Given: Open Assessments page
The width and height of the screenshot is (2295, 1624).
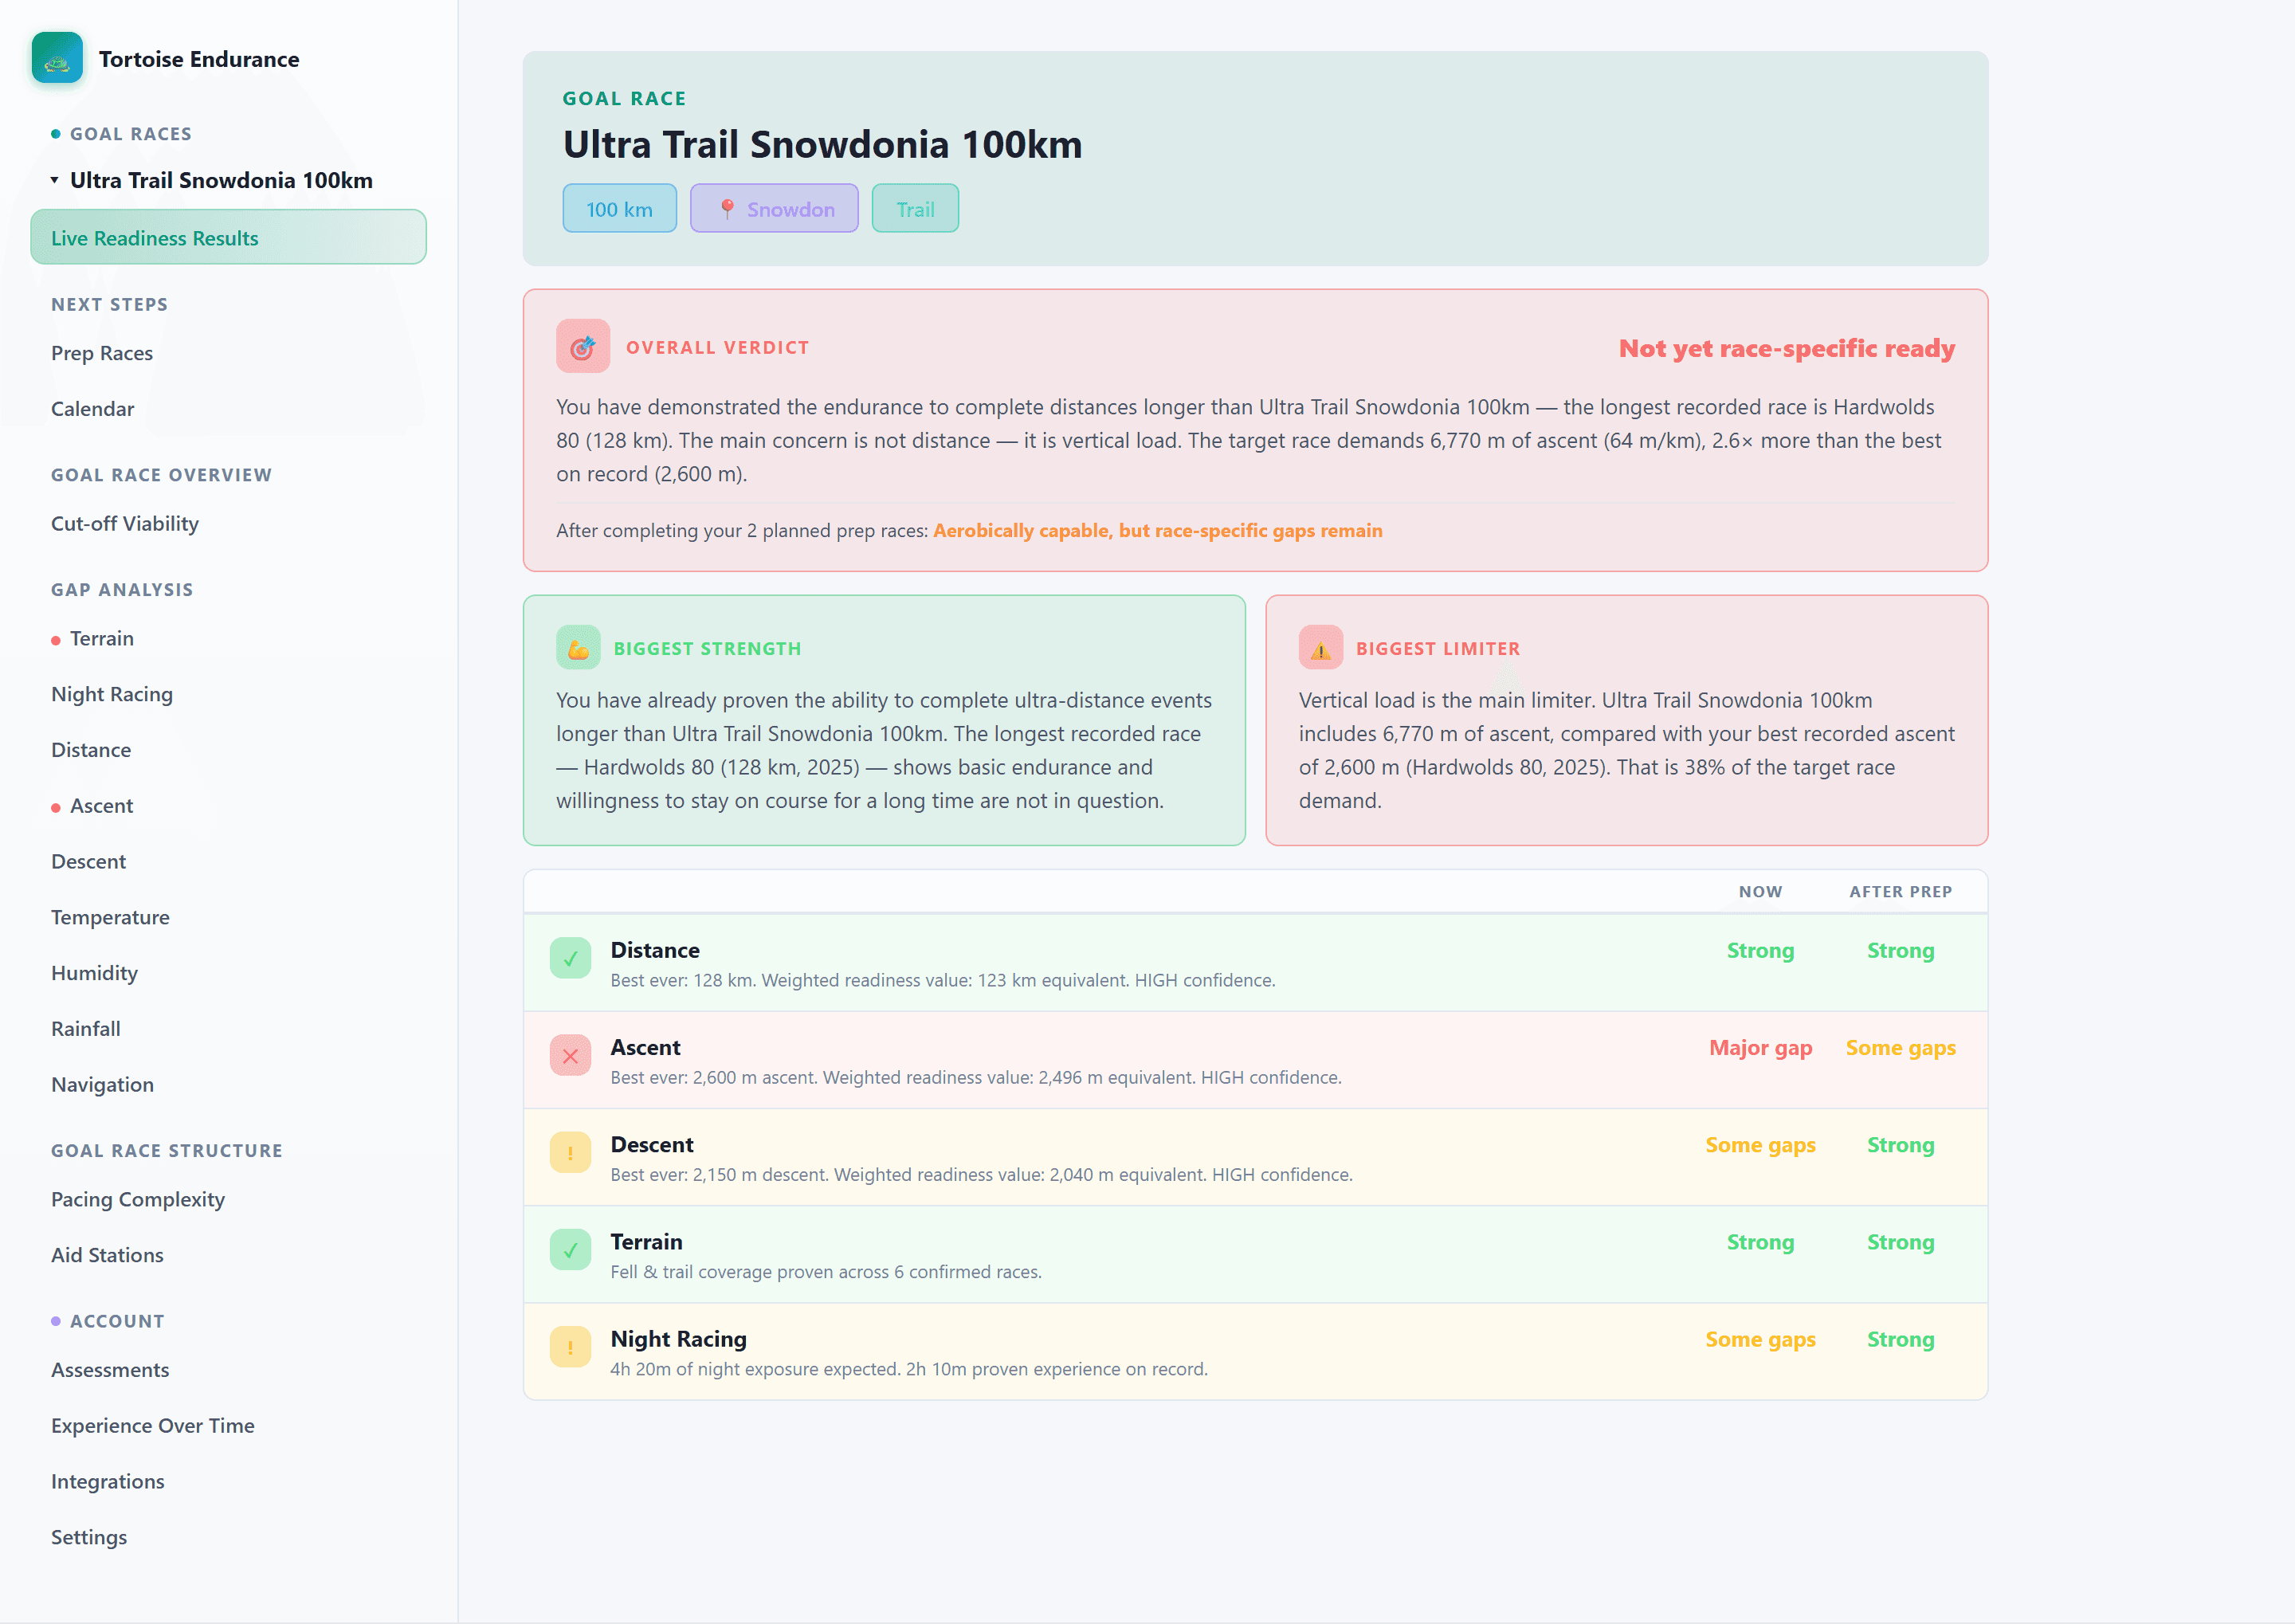Looking at the screenshot, I should click(110, 1370).
